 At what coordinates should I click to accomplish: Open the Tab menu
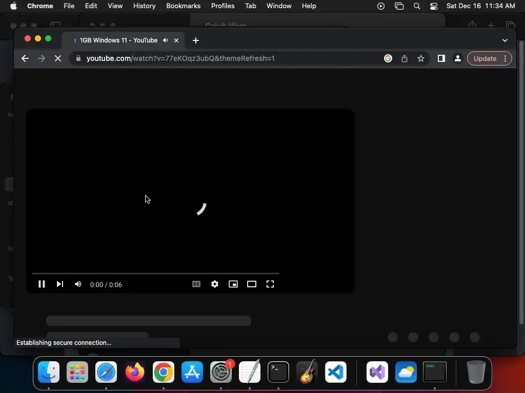tap(250, 6)
